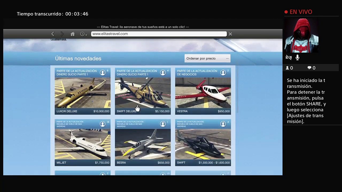Image resolution: width=342 pixels, height=192 pixels.
Task: Select the Swift helicopter photo
Action: pos(203,144)
